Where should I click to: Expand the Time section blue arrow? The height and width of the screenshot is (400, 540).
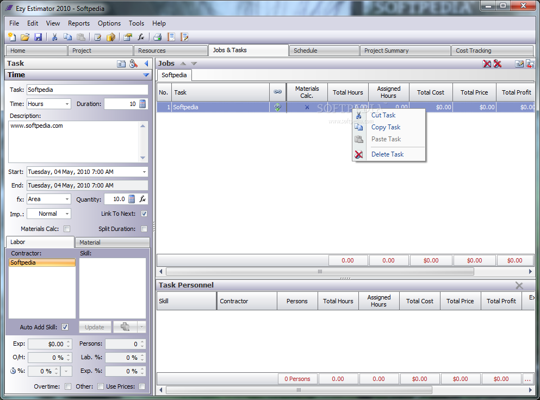click(x=146, y=74)
